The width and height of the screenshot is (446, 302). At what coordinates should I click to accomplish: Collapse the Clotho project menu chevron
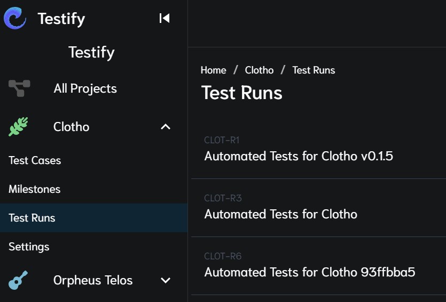coord(166,127)
